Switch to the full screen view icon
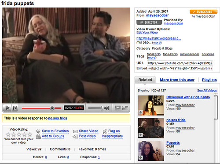Screen dimensions: 220x164 point(125,108)
